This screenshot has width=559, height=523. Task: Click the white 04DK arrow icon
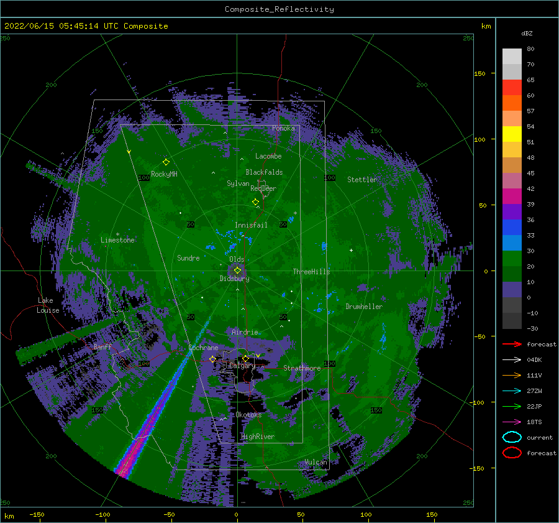(x=512, y=360)
